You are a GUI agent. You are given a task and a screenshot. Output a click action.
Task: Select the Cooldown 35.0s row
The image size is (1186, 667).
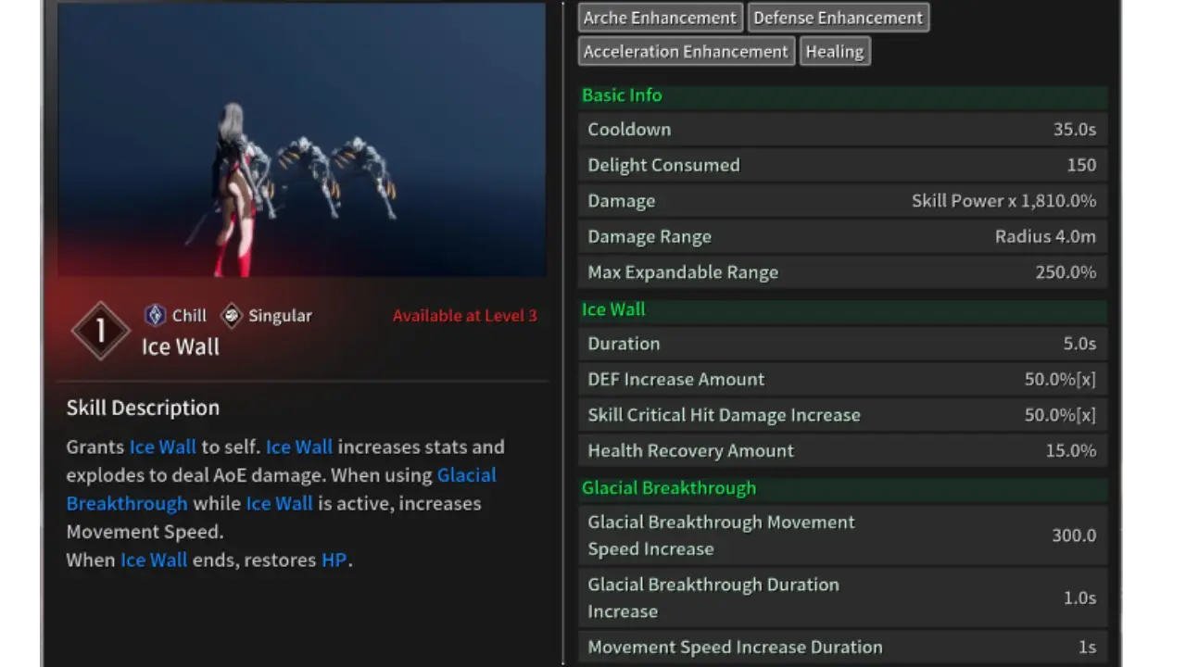(841, 130)
